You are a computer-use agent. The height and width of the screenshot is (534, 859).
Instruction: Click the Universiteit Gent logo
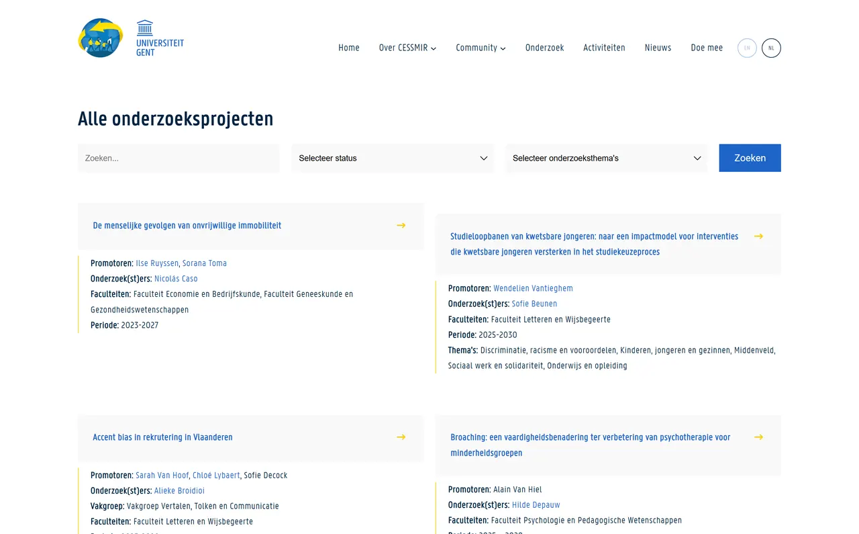pyautogui.click(x=160, y=38)
